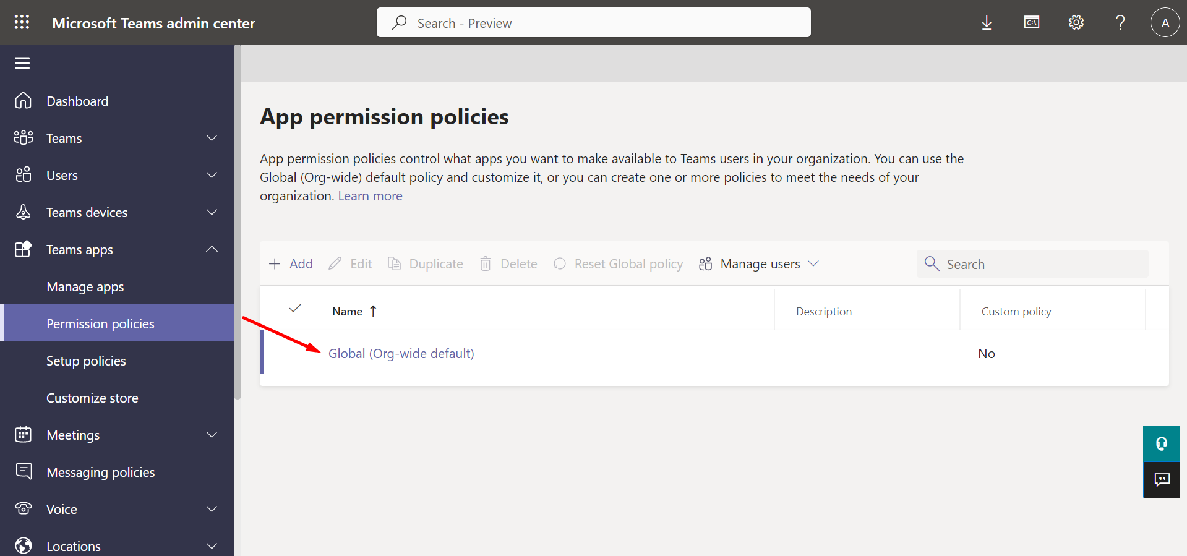
Task: Click the Teams apps puzzle icon
Action: (24, 249)
